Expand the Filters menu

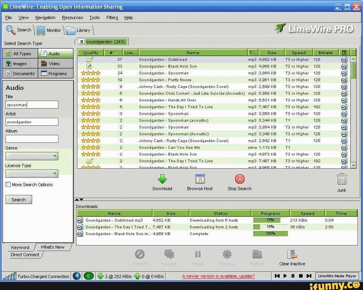pos(112,18)
